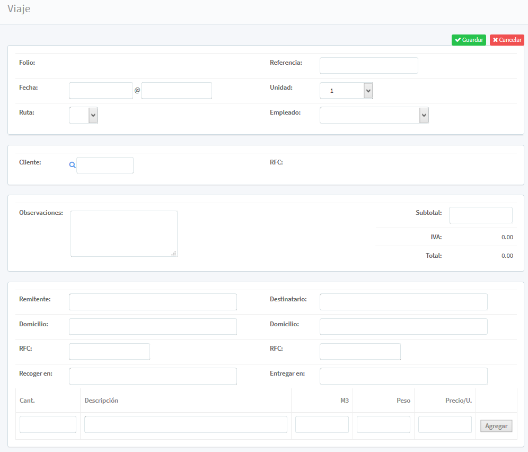The height and width of the screenshot is (452, 528).
Task: Click the Remitente input field
Action: [153, 302]
